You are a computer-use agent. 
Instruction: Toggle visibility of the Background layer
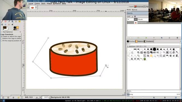128,22
